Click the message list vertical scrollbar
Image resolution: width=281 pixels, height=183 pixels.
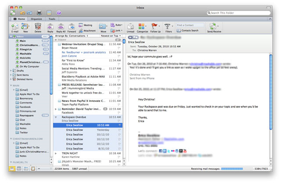[x=124, y=41]
